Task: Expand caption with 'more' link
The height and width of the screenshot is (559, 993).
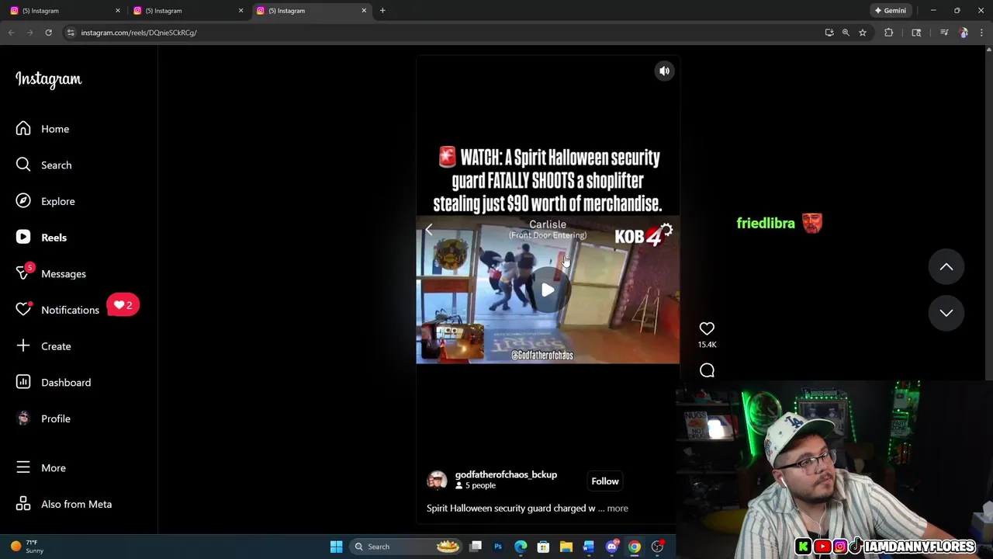Action: click(618, 509)
